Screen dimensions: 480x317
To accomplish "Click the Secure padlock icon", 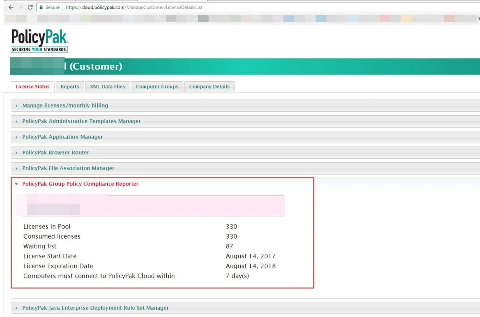I will pyautogui.click(x=41, y=7).
